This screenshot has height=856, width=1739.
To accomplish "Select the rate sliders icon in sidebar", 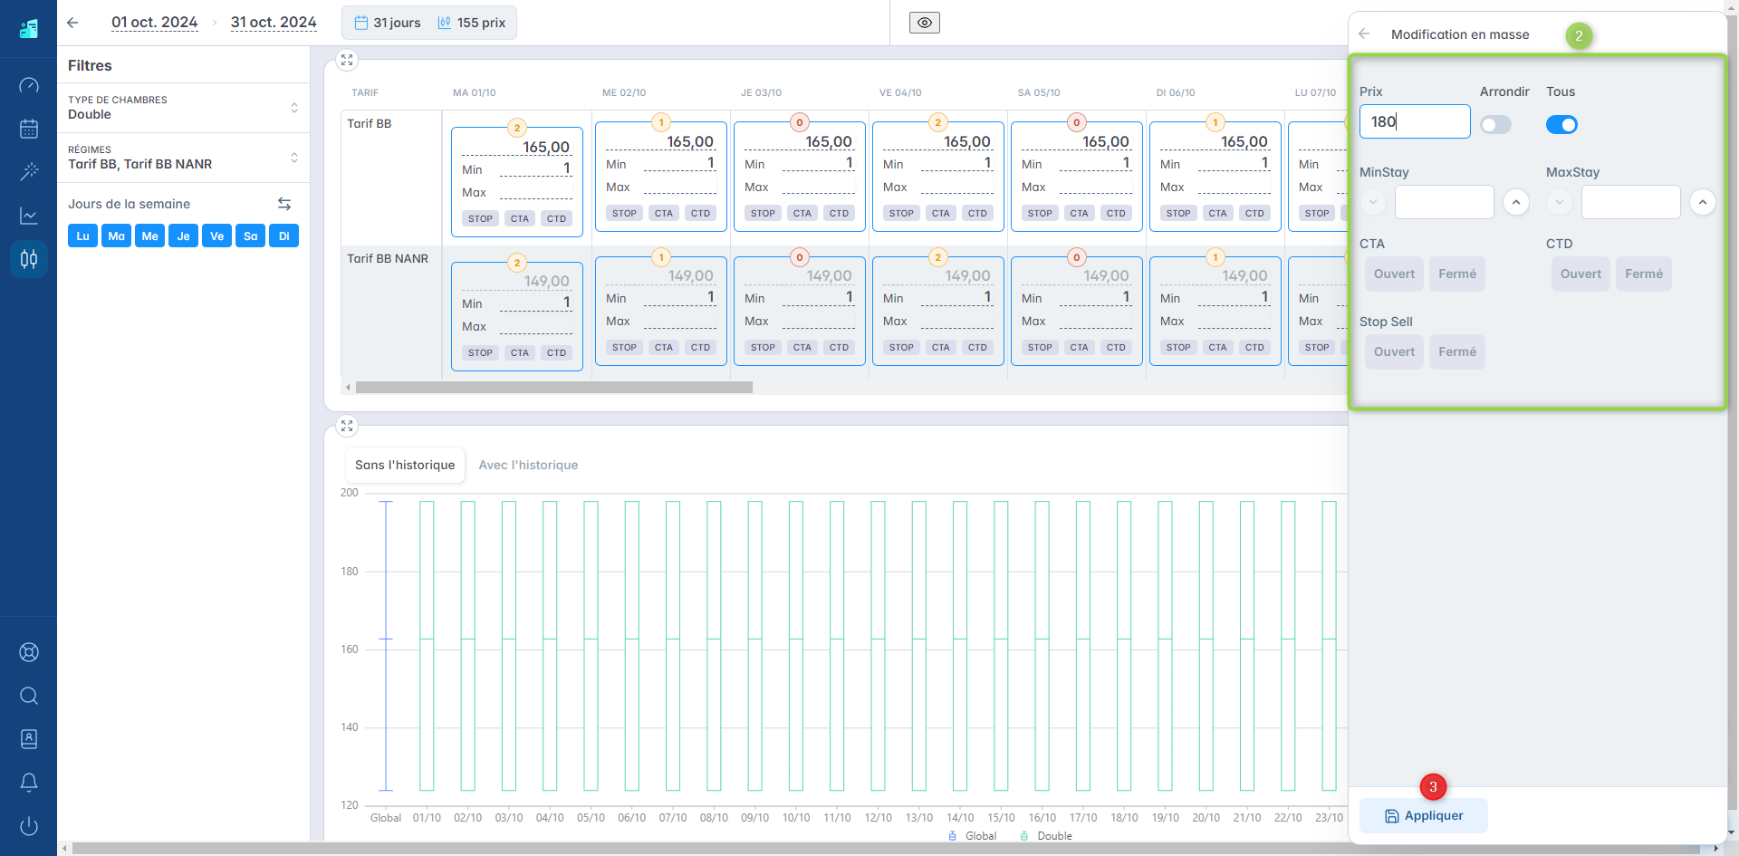I will (x=29, y=259).
